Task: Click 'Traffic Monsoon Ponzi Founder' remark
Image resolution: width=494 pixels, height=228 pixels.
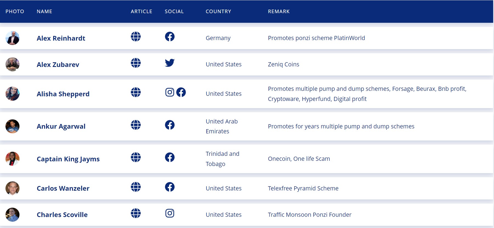Action: [310, 215]
